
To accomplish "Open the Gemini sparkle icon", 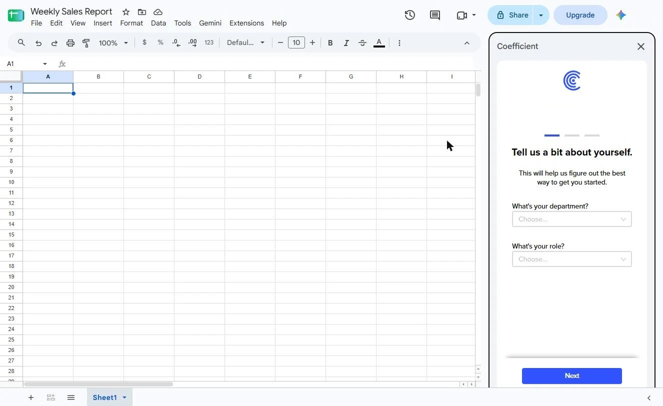I will coord(621,15).
